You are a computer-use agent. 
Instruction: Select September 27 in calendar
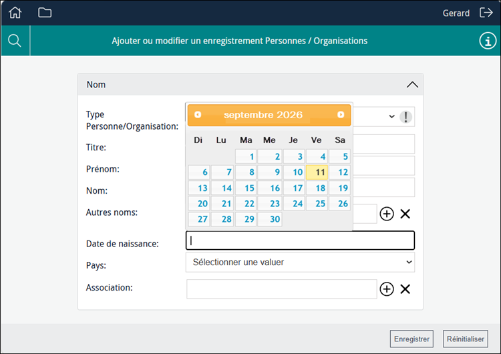[199, 219]
